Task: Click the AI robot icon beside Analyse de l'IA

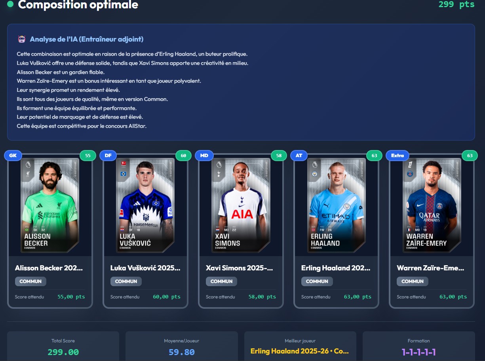Action: (22, 39)
